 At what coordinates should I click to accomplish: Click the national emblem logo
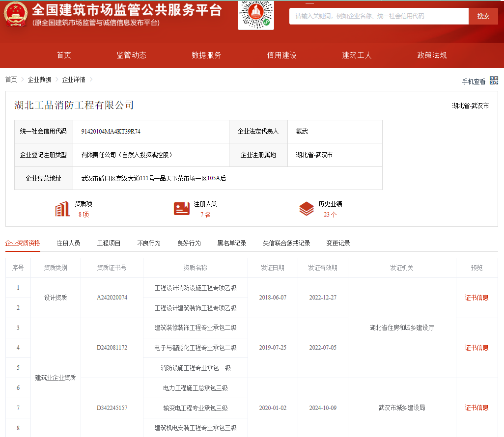(15, 14)
